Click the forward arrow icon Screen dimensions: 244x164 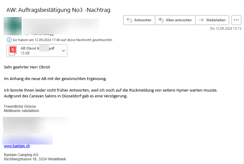201,20
